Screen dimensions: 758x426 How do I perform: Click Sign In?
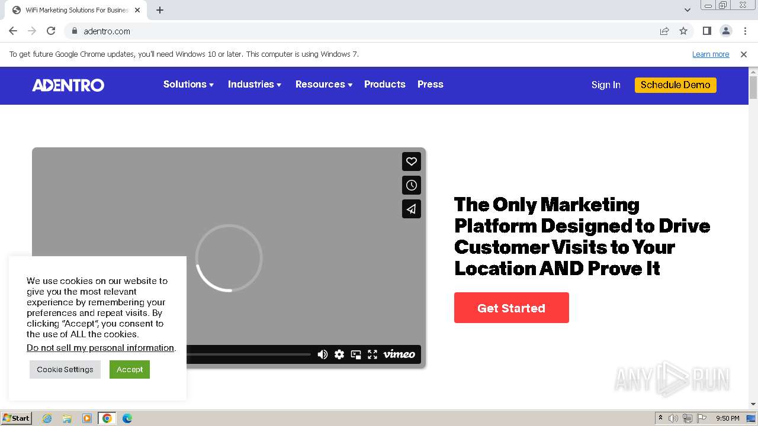click(606, 85)
